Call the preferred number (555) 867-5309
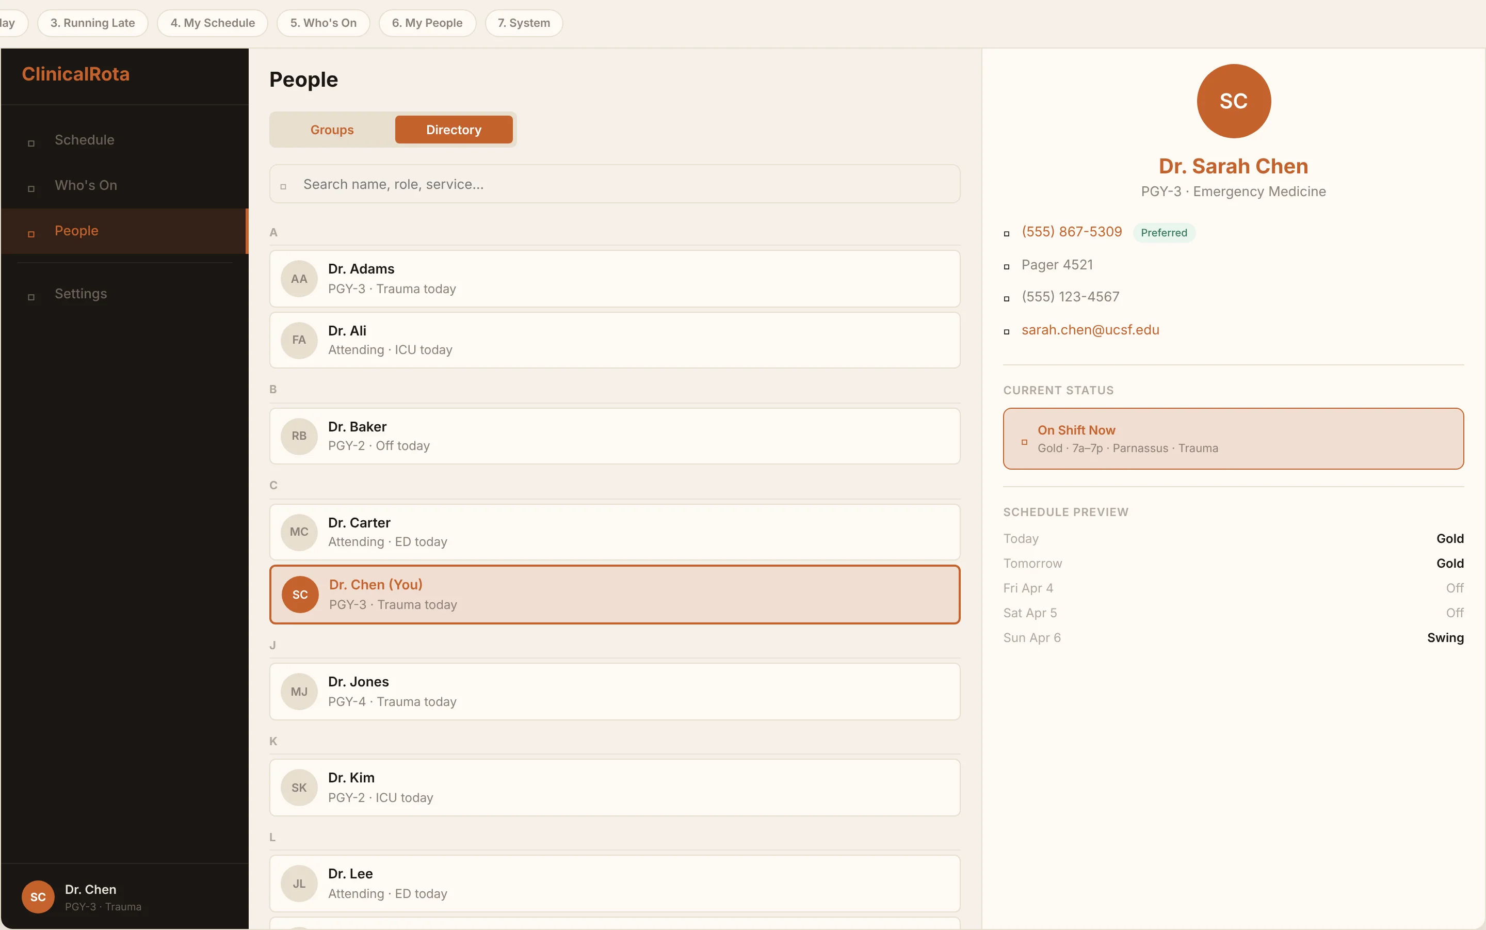1486x930 pixels. pos(1071,232)
